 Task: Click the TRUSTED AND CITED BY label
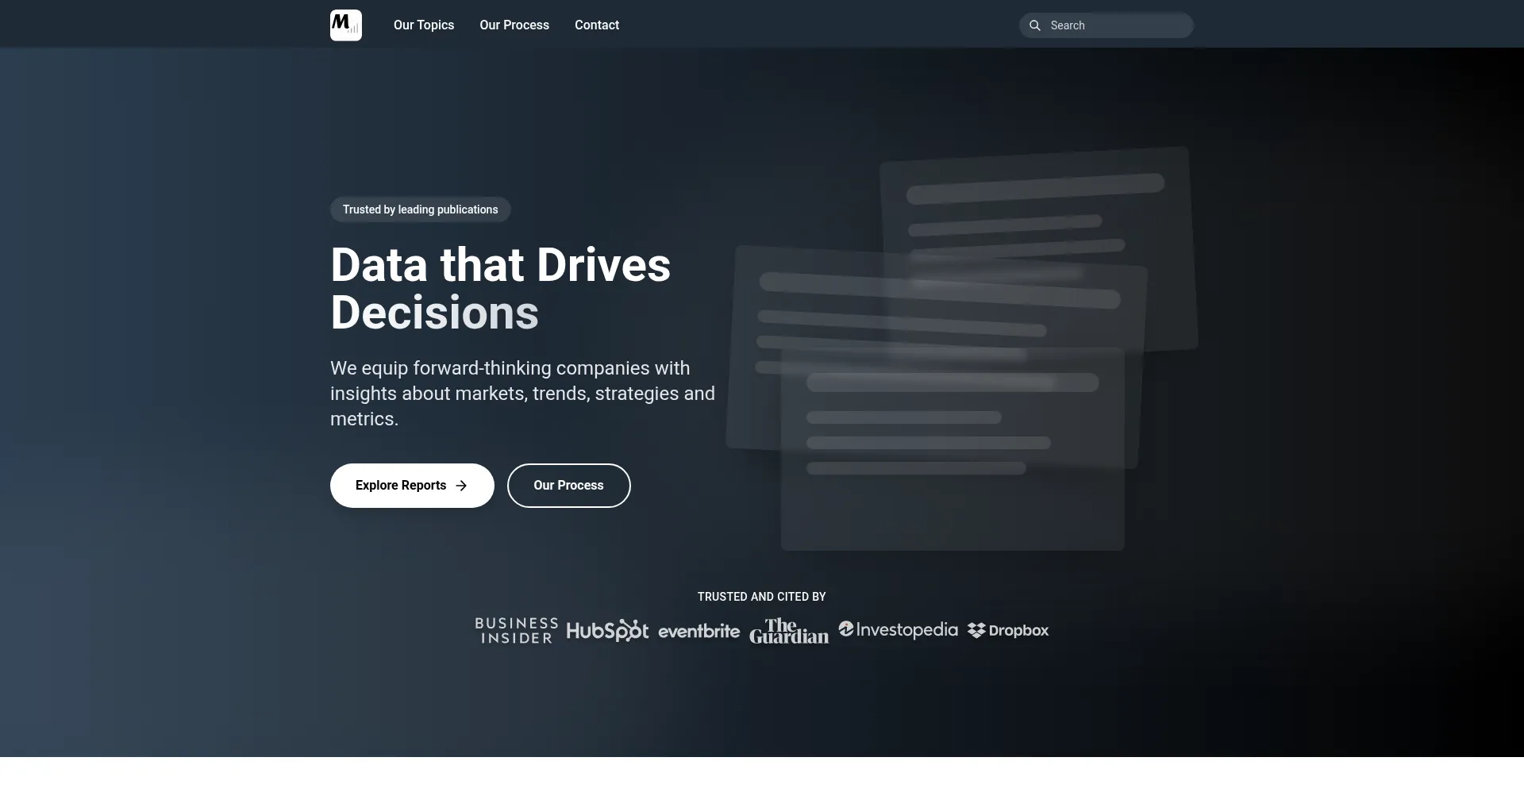coord(761,597)
